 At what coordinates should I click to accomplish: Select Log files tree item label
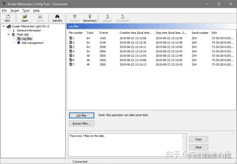coord(27,39)
